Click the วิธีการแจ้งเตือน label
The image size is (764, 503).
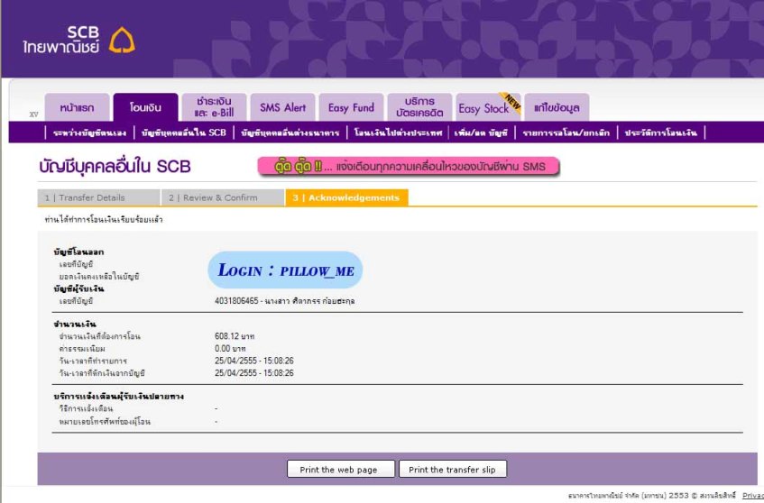pos(86,408)
